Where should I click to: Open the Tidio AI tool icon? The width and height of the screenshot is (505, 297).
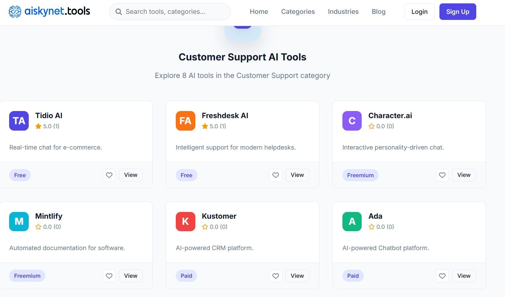click(19, 120)
